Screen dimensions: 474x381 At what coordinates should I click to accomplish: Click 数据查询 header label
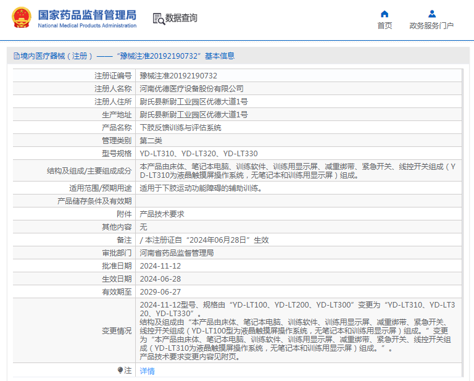pos(181,18)
